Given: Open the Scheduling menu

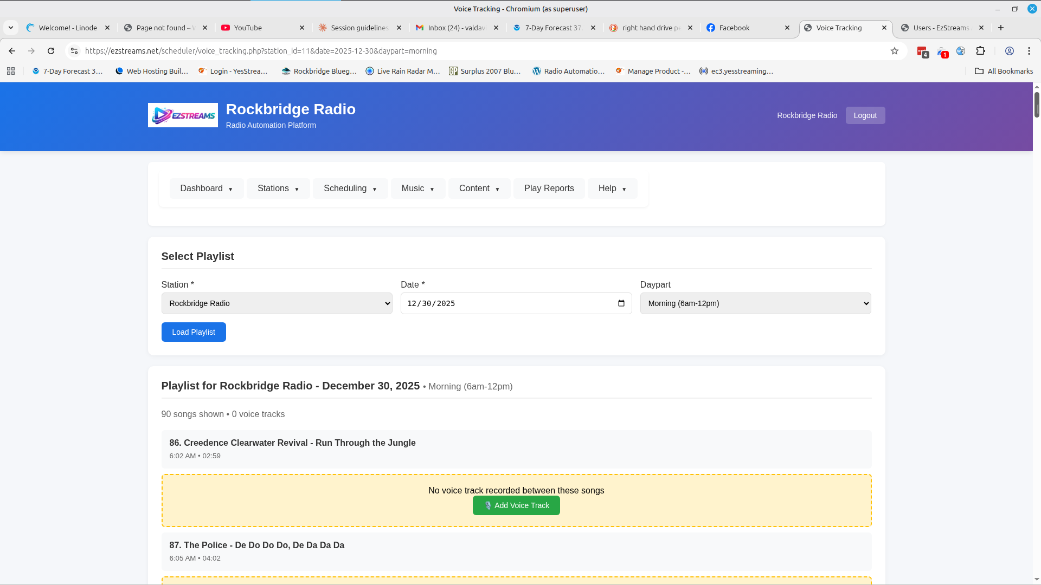Looking at the screenshot, I should tap(350, 188).
